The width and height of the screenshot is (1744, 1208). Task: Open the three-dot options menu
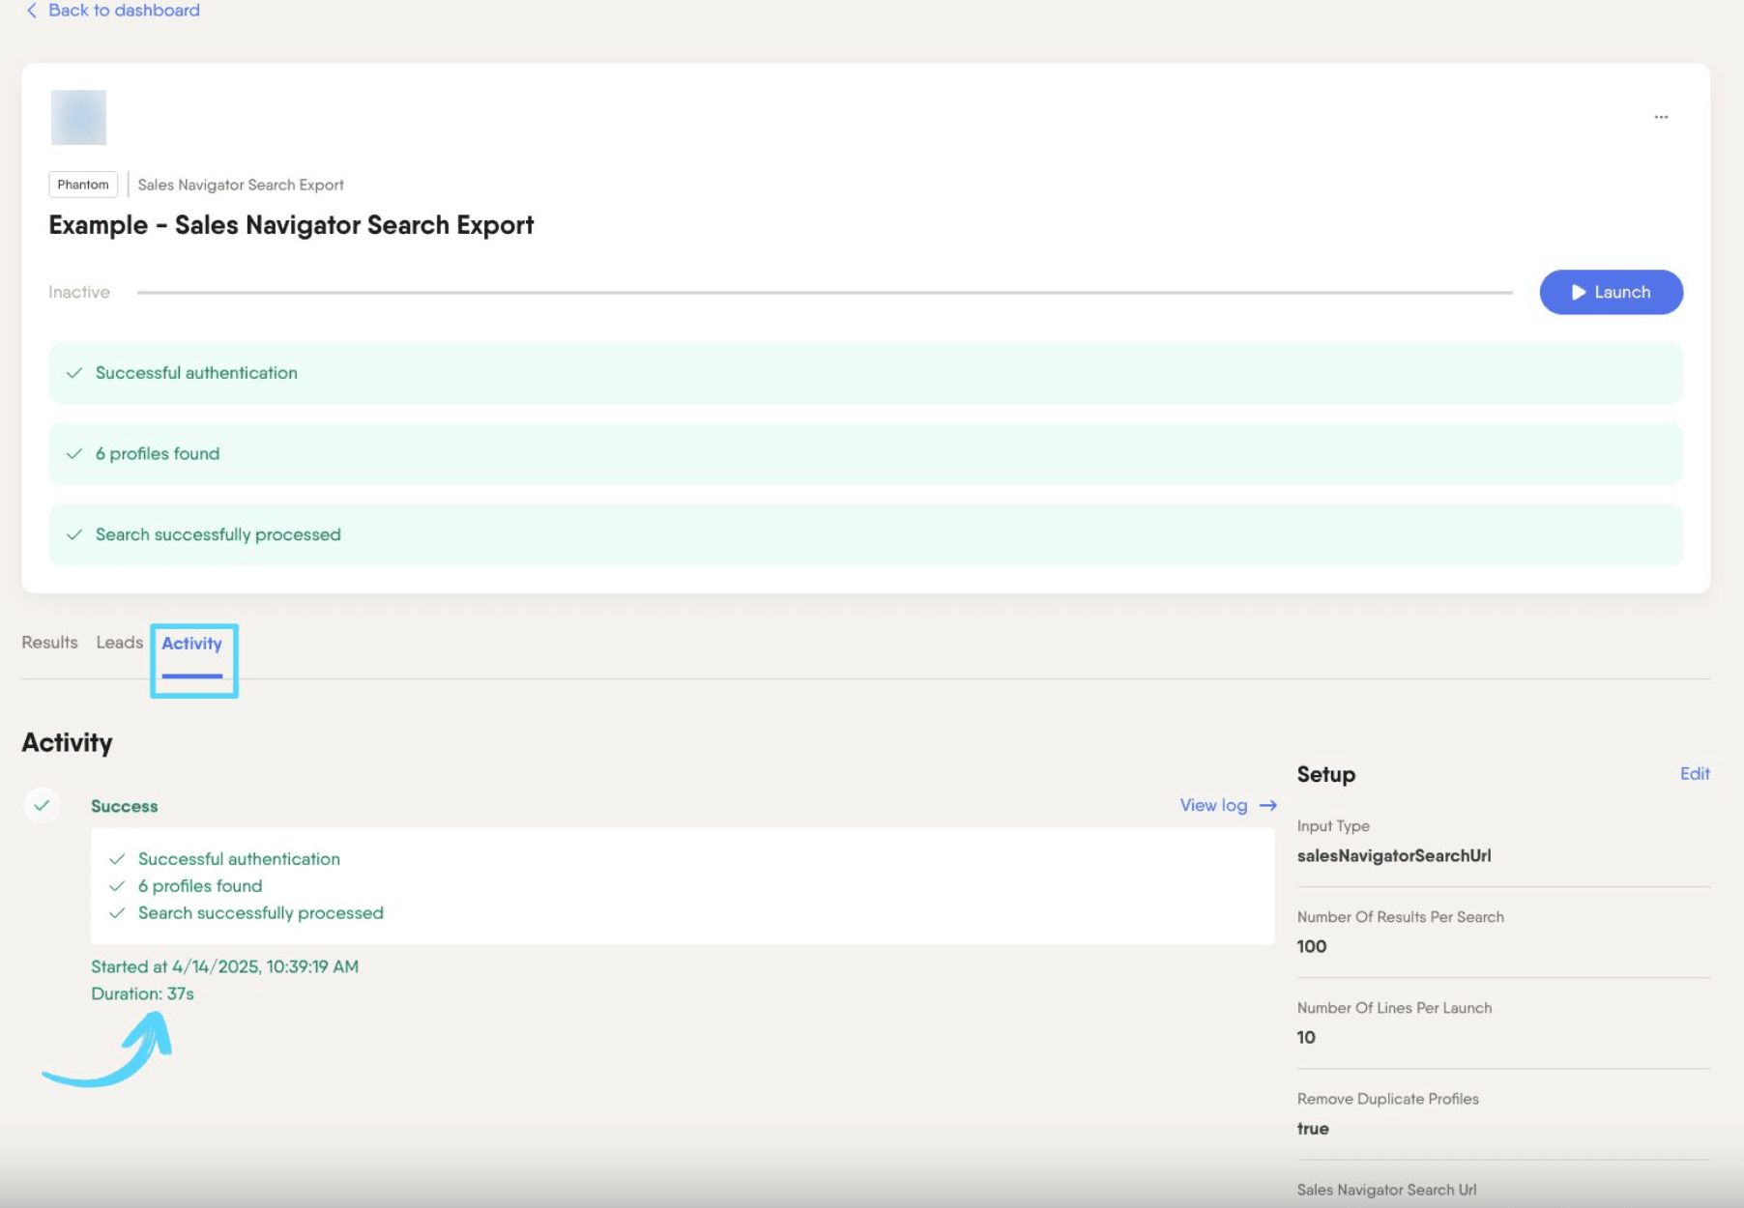pos(1661,117)
